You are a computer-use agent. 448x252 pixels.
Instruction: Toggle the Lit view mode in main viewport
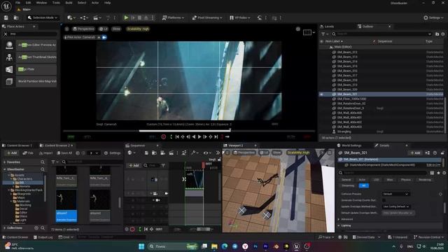(x=103, y=29)
